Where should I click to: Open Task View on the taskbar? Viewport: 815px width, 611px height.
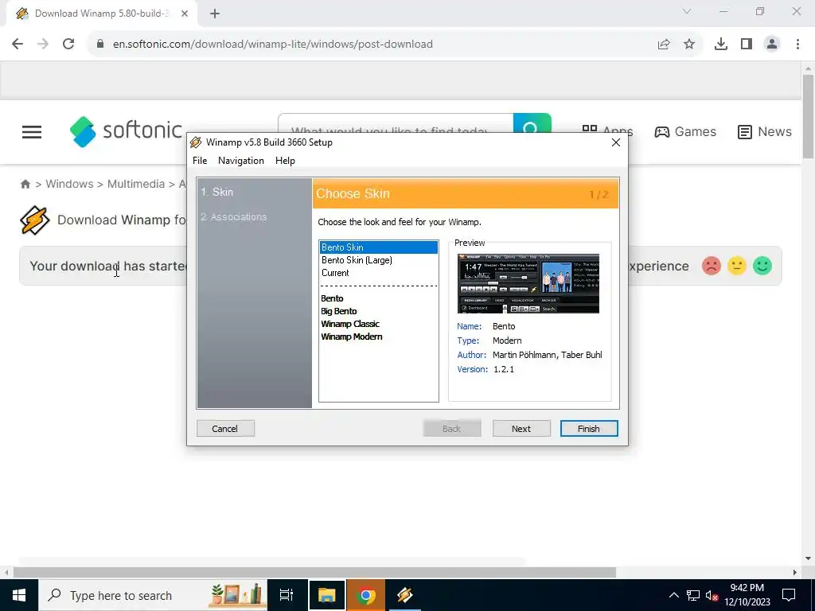click(x=287, y=595)
